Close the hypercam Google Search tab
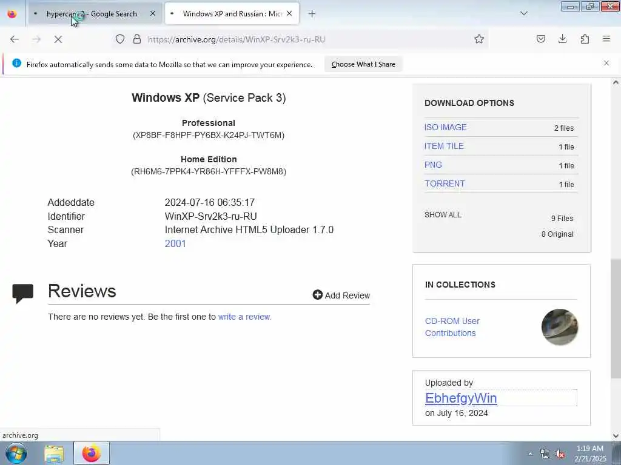Screen dimensions: 621x465 153,13
